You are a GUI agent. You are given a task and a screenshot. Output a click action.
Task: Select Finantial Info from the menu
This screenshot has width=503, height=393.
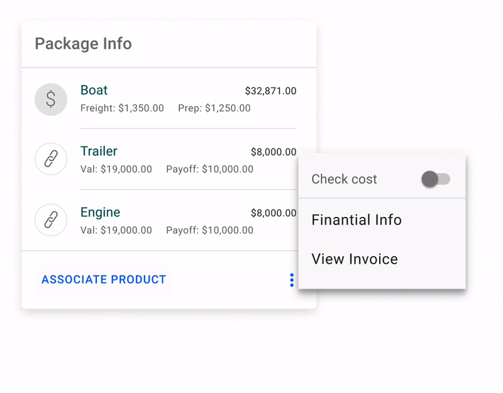tap(357, 219)
